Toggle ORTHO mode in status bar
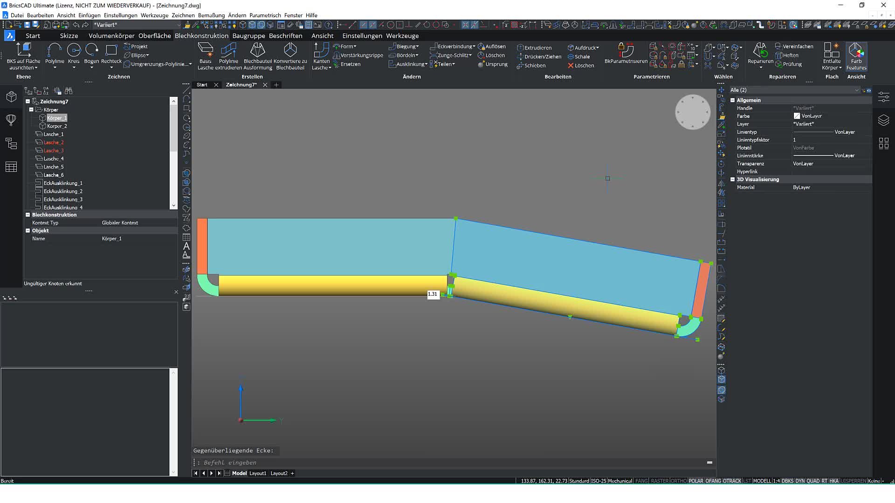Image resolution: width=895 pixels, height=503 pixels. click(679, 481)
